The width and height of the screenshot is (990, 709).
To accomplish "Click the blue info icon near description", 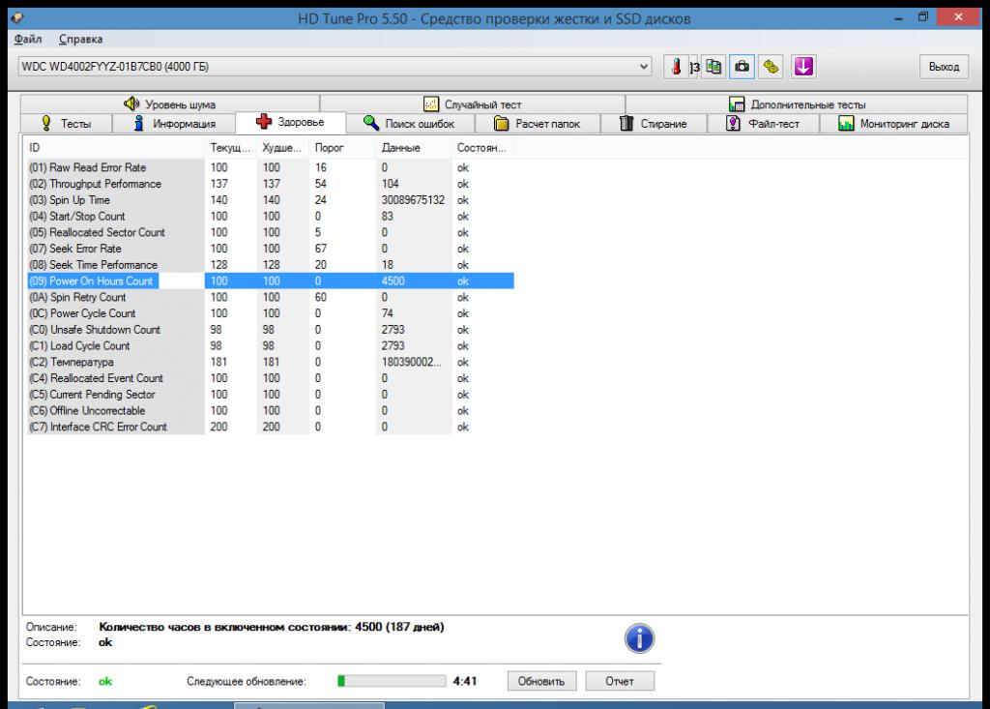I will (x=639, y=638).
